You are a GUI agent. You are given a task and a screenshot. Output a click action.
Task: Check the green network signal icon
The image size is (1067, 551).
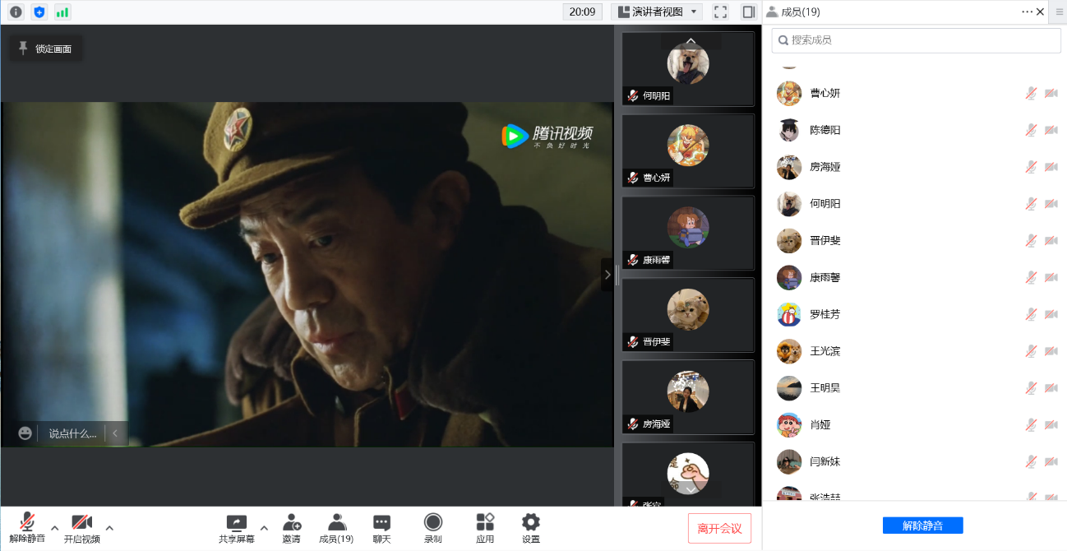[62, 12]
